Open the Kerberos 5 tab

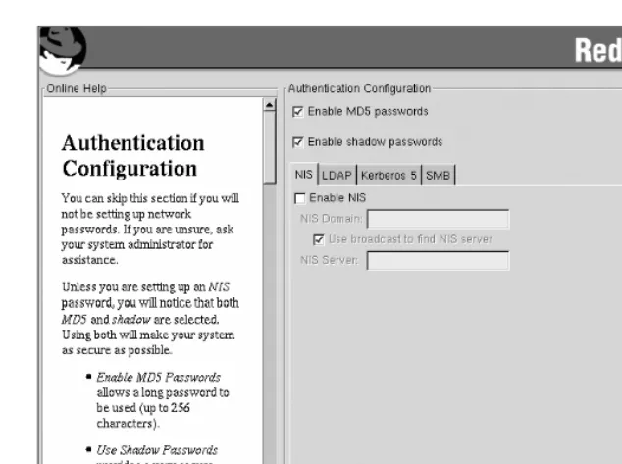click(389, 175)
